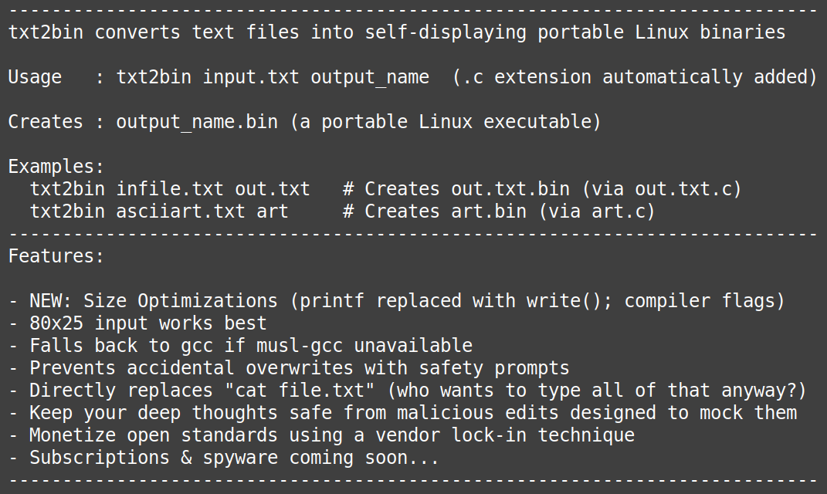Click infile.txt in the first example

pyautogui.click(x=170, y=189)
